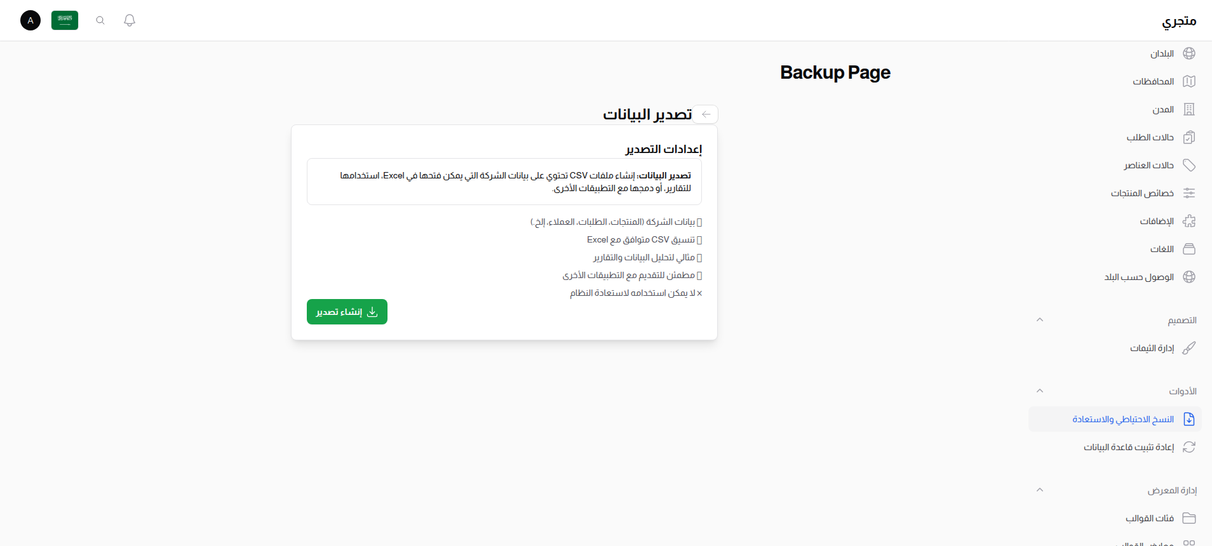1212x546 pixels.
Task: Open the إدارة الثيمات brush icon
Action: 1189,348
